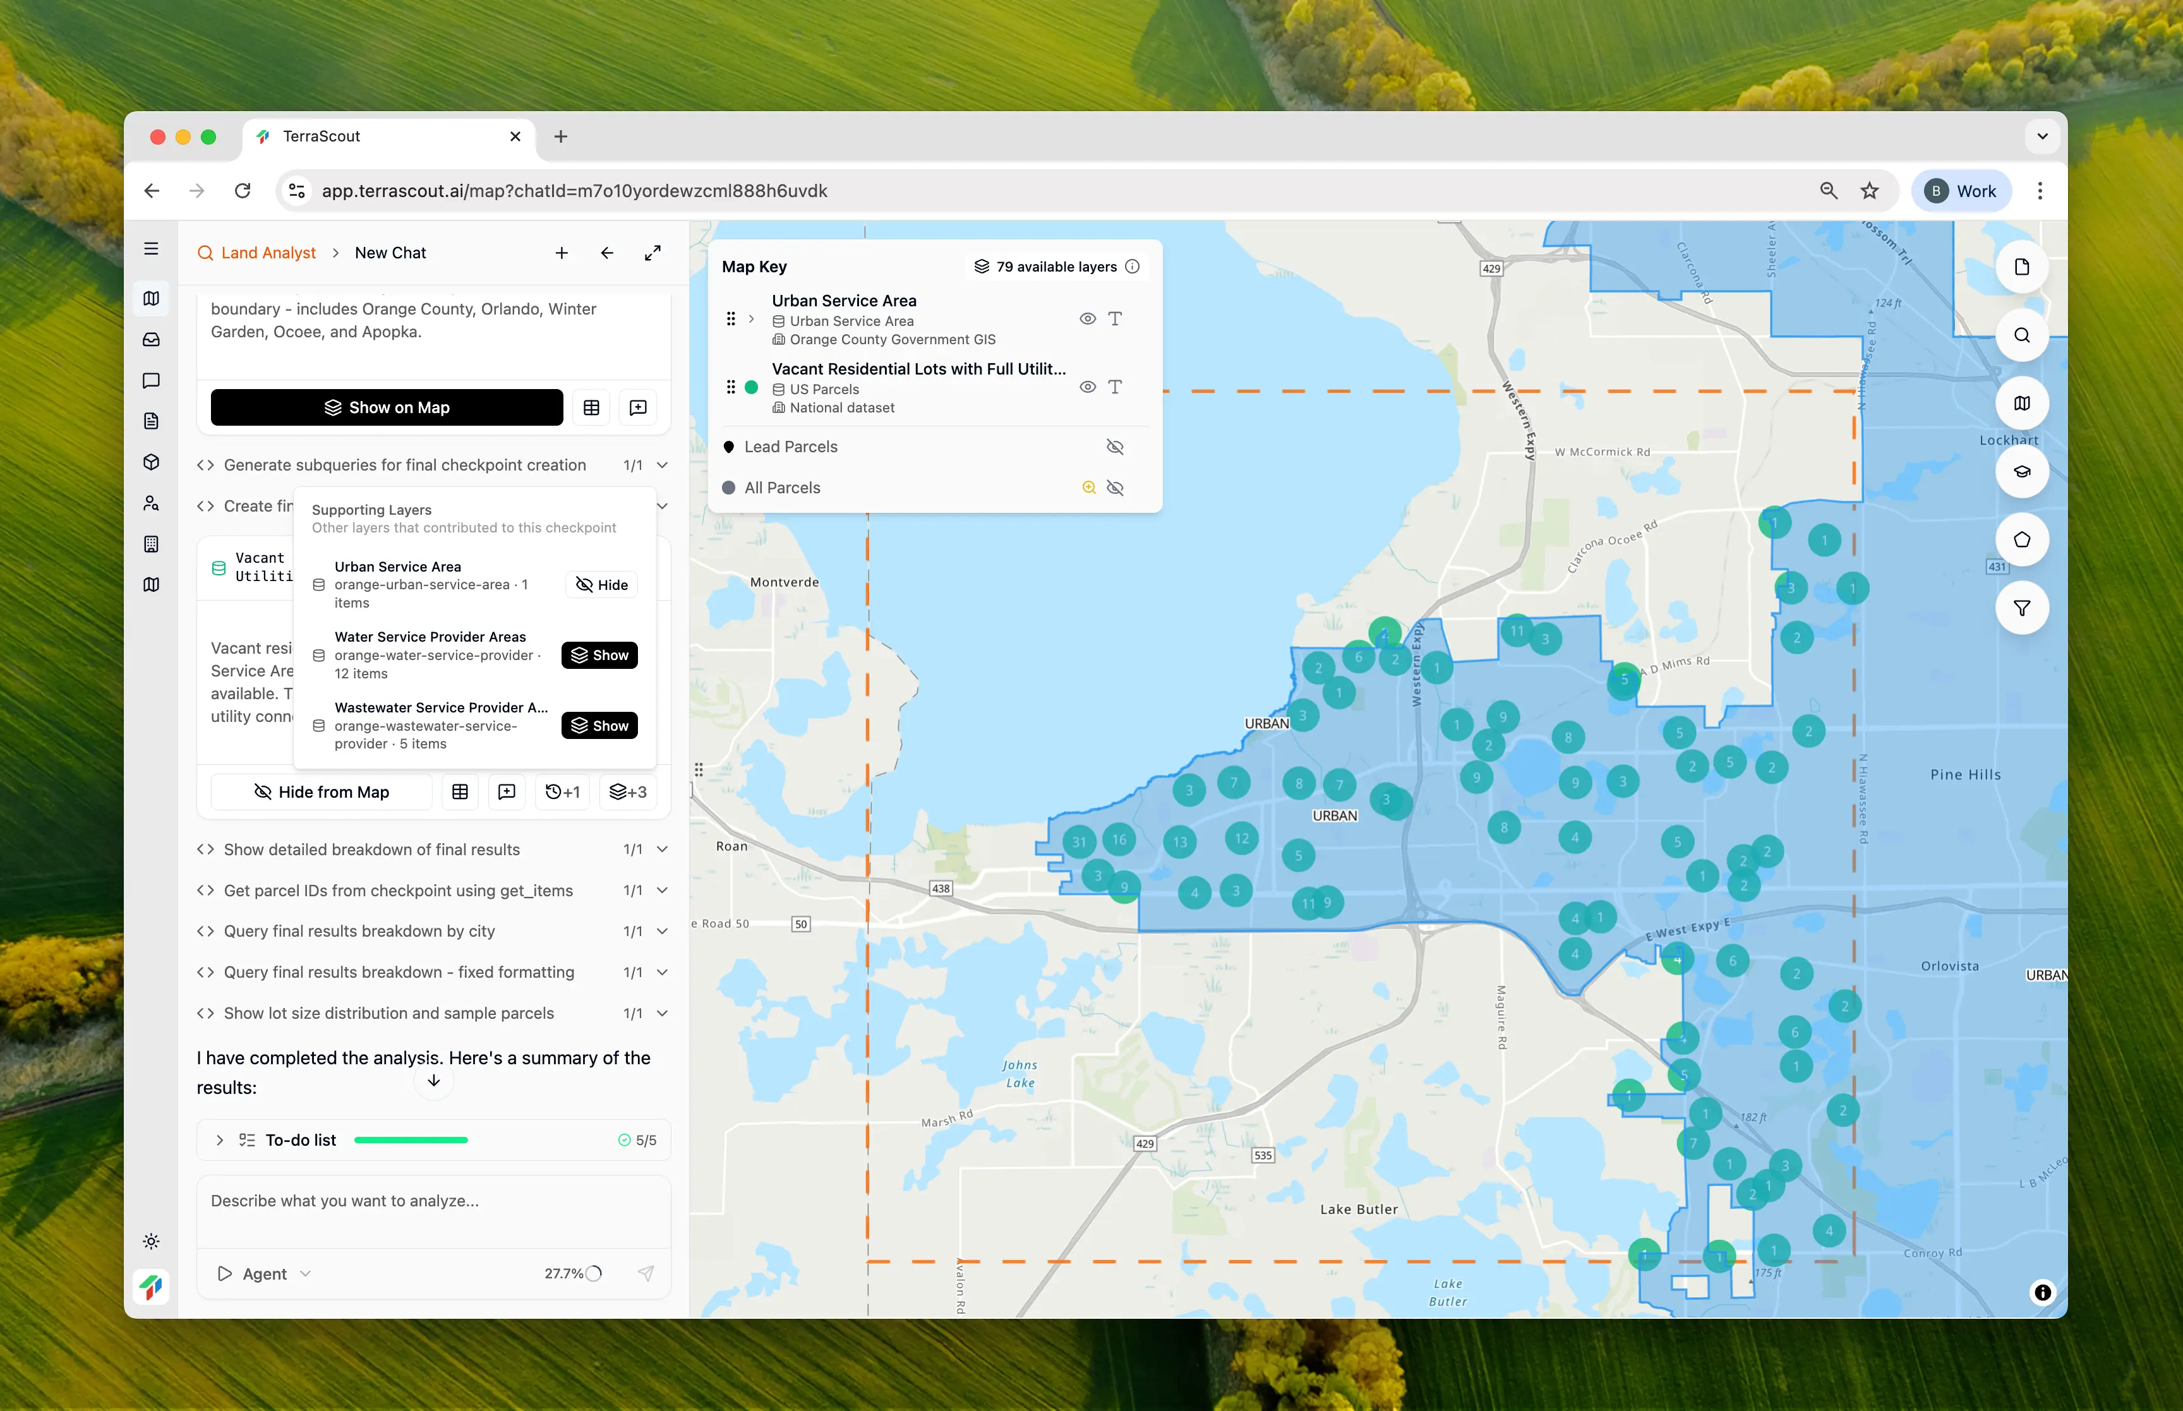Expand the To-do list section
2183x1411 pixels.
pyautogui.click(x=220, y=1140)
